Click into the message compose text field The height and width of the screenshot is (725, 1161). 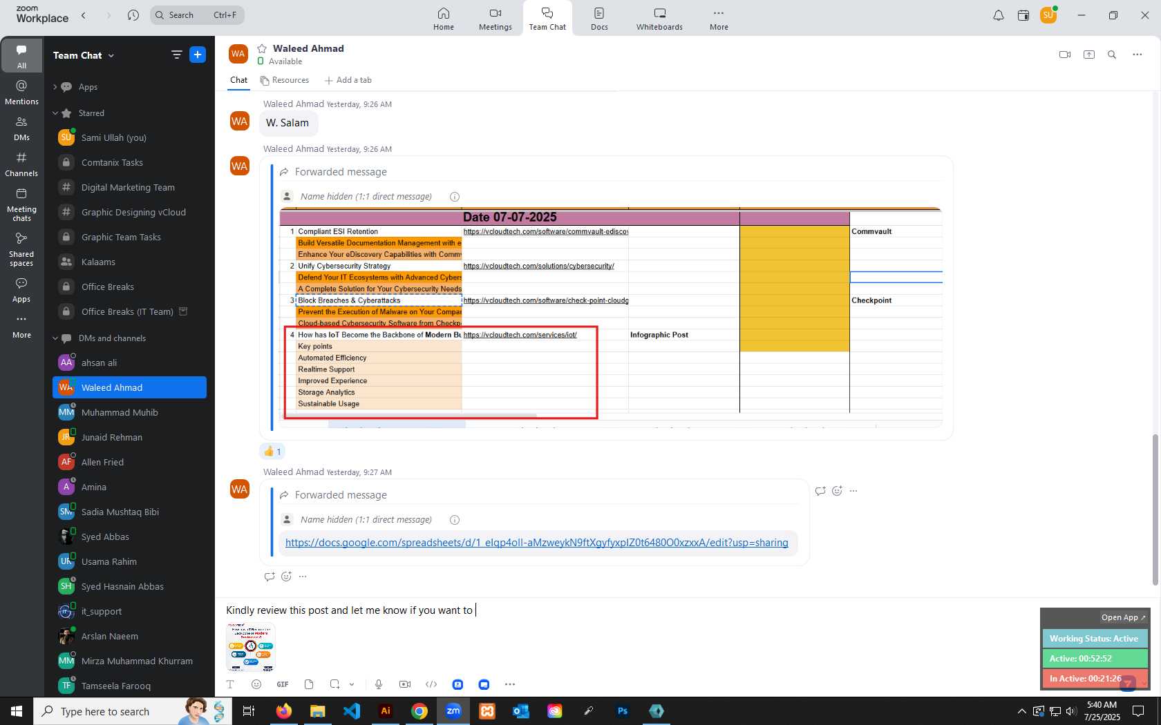click(x=629, y=610)
